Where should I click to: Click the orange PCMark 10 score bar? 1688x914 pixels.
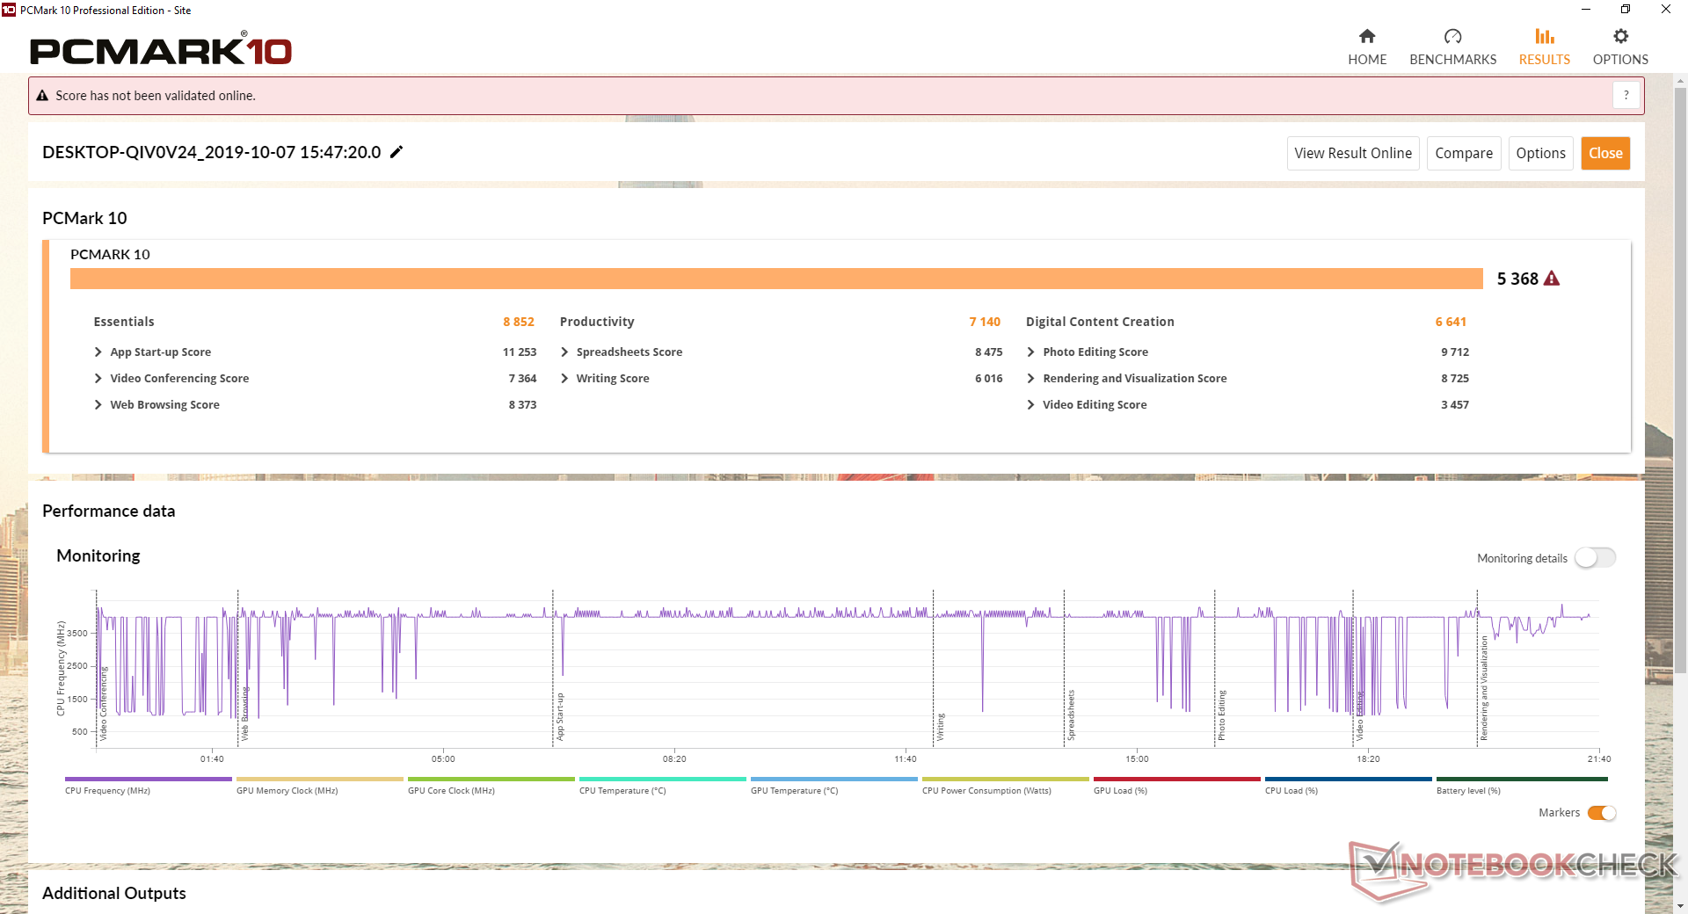pyautogui.click(x=776, y=279)
